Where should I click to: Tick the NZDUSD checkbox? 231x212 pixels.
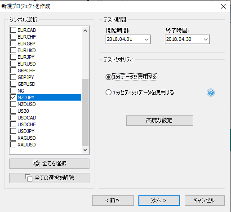coord(13,104)
